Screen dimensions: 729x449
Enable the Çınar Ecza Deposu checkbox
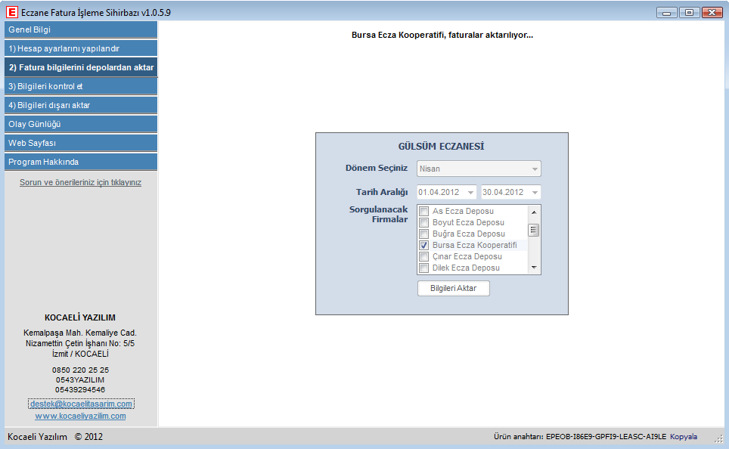click(x=424, y=256)
